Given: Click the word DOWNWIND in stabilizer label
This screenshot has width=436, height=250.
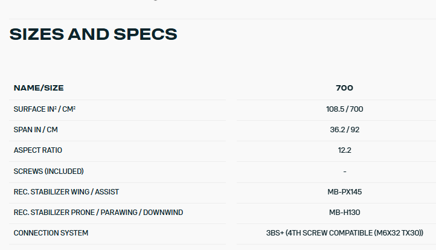Looking at the screenshot, I should point(163,213).
